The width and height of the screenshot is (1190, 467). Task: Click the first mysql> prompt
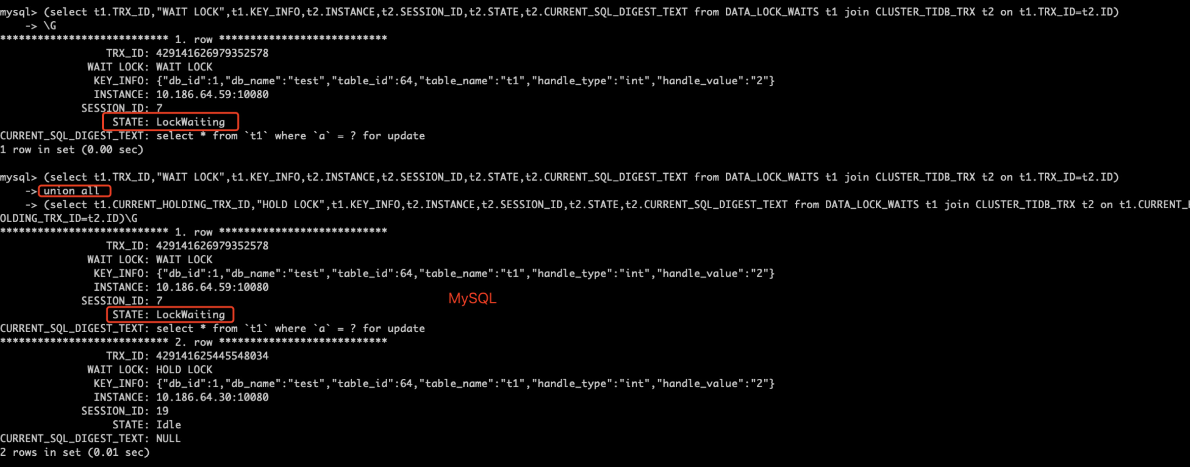(19, 12)
